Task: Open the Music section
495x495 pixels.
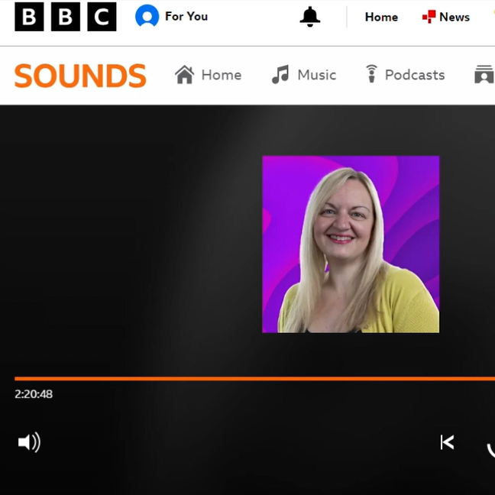Action: tap(304, 75)
